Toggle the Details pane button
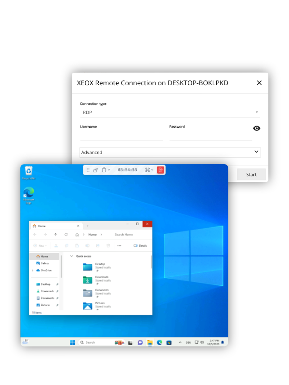Viewport: 289px width, 385px height. point(140,246)
